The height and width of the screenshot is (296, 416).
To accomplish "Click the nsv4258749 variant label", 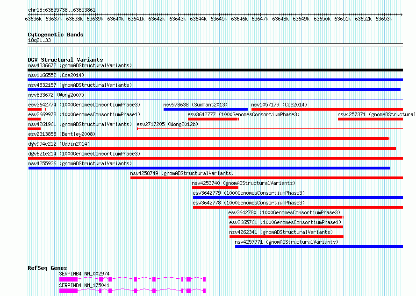I will tap(182, 173).
